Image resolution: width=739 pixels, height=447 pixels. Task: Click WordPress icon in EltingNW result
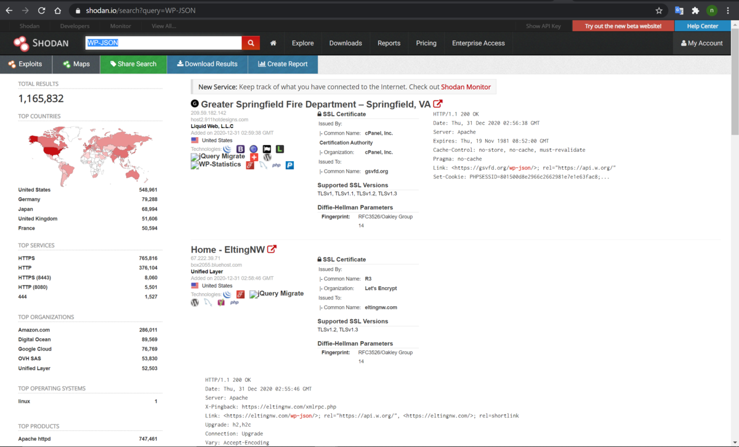(195, 303)
